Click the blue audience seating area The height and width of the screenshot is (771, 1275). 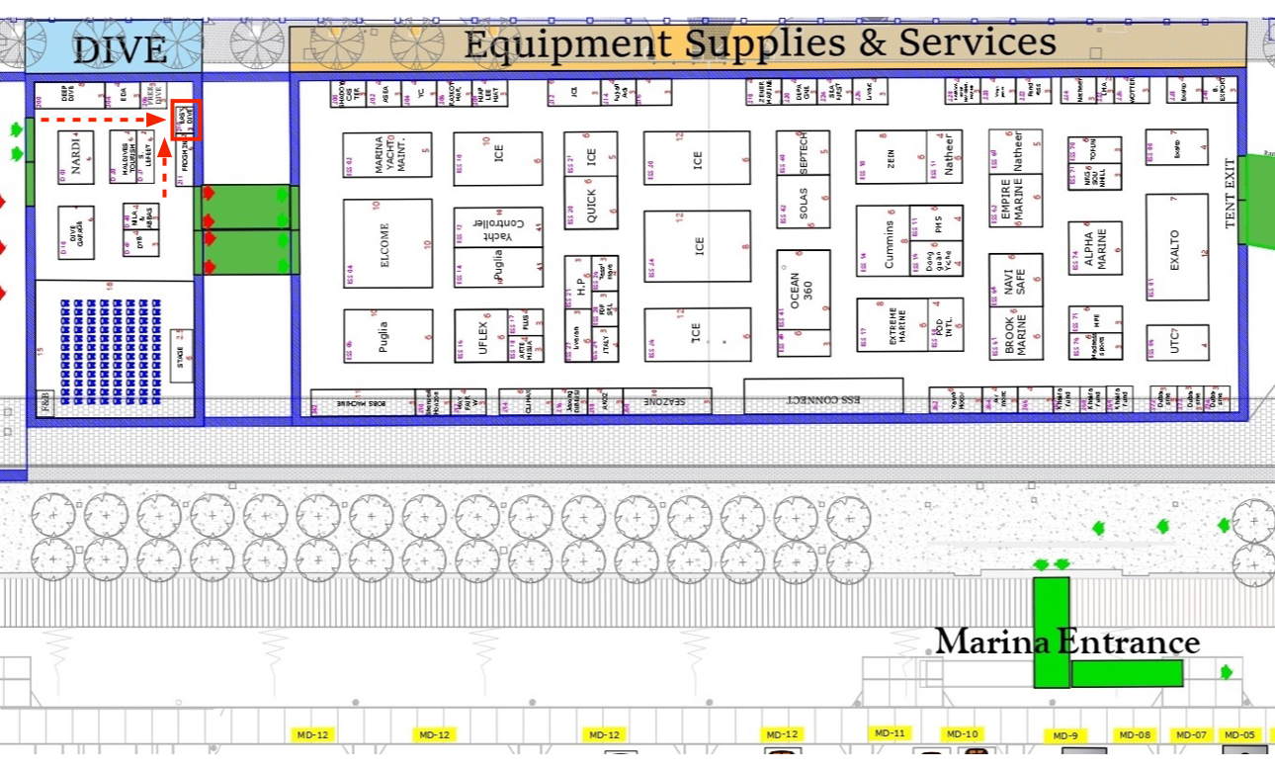[111, 351]
